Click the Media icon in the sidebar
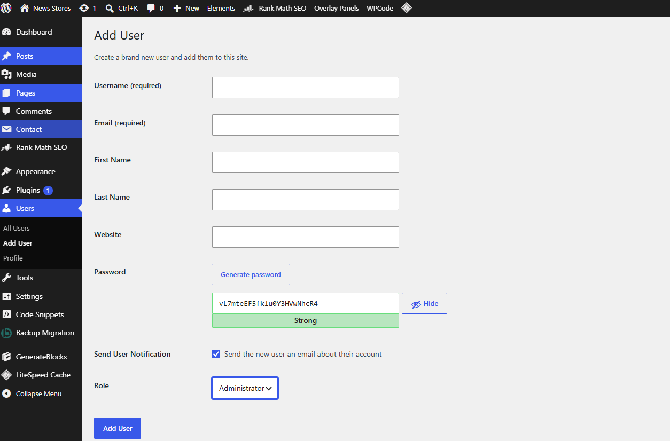The width and height of the screenshot is (670, 441). [x=6, y=74]
